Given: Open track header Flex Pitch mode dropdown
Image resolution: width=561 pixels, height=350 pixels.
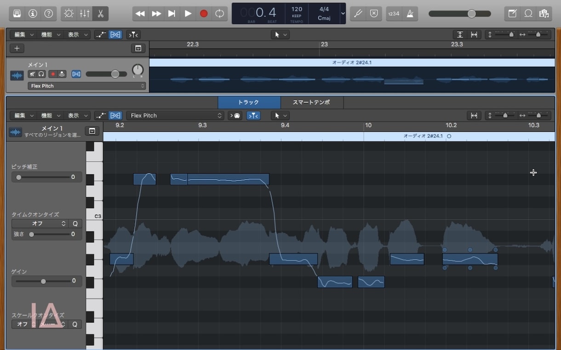Looking at the screenshot, I should coord(87,86).
